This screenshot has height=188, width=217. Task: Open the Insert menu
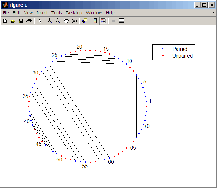tap(42, 13)
